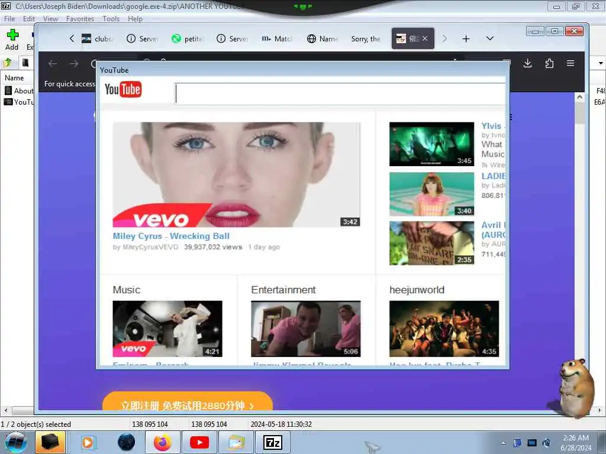Click the Ylvis video title link

493,126
